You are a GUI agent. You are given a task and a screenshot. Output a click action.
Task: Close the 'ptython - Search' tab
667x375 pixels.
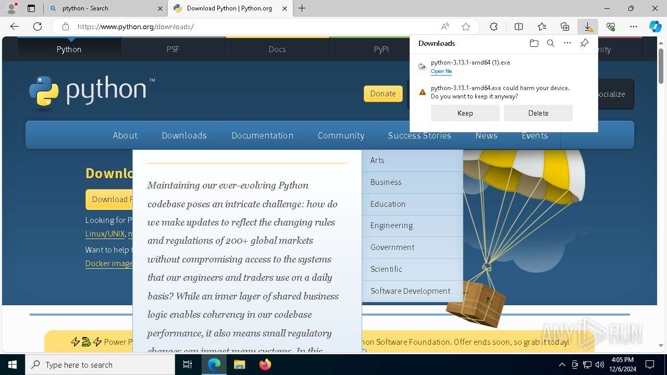pyautogui.click(x=160, y=8)
